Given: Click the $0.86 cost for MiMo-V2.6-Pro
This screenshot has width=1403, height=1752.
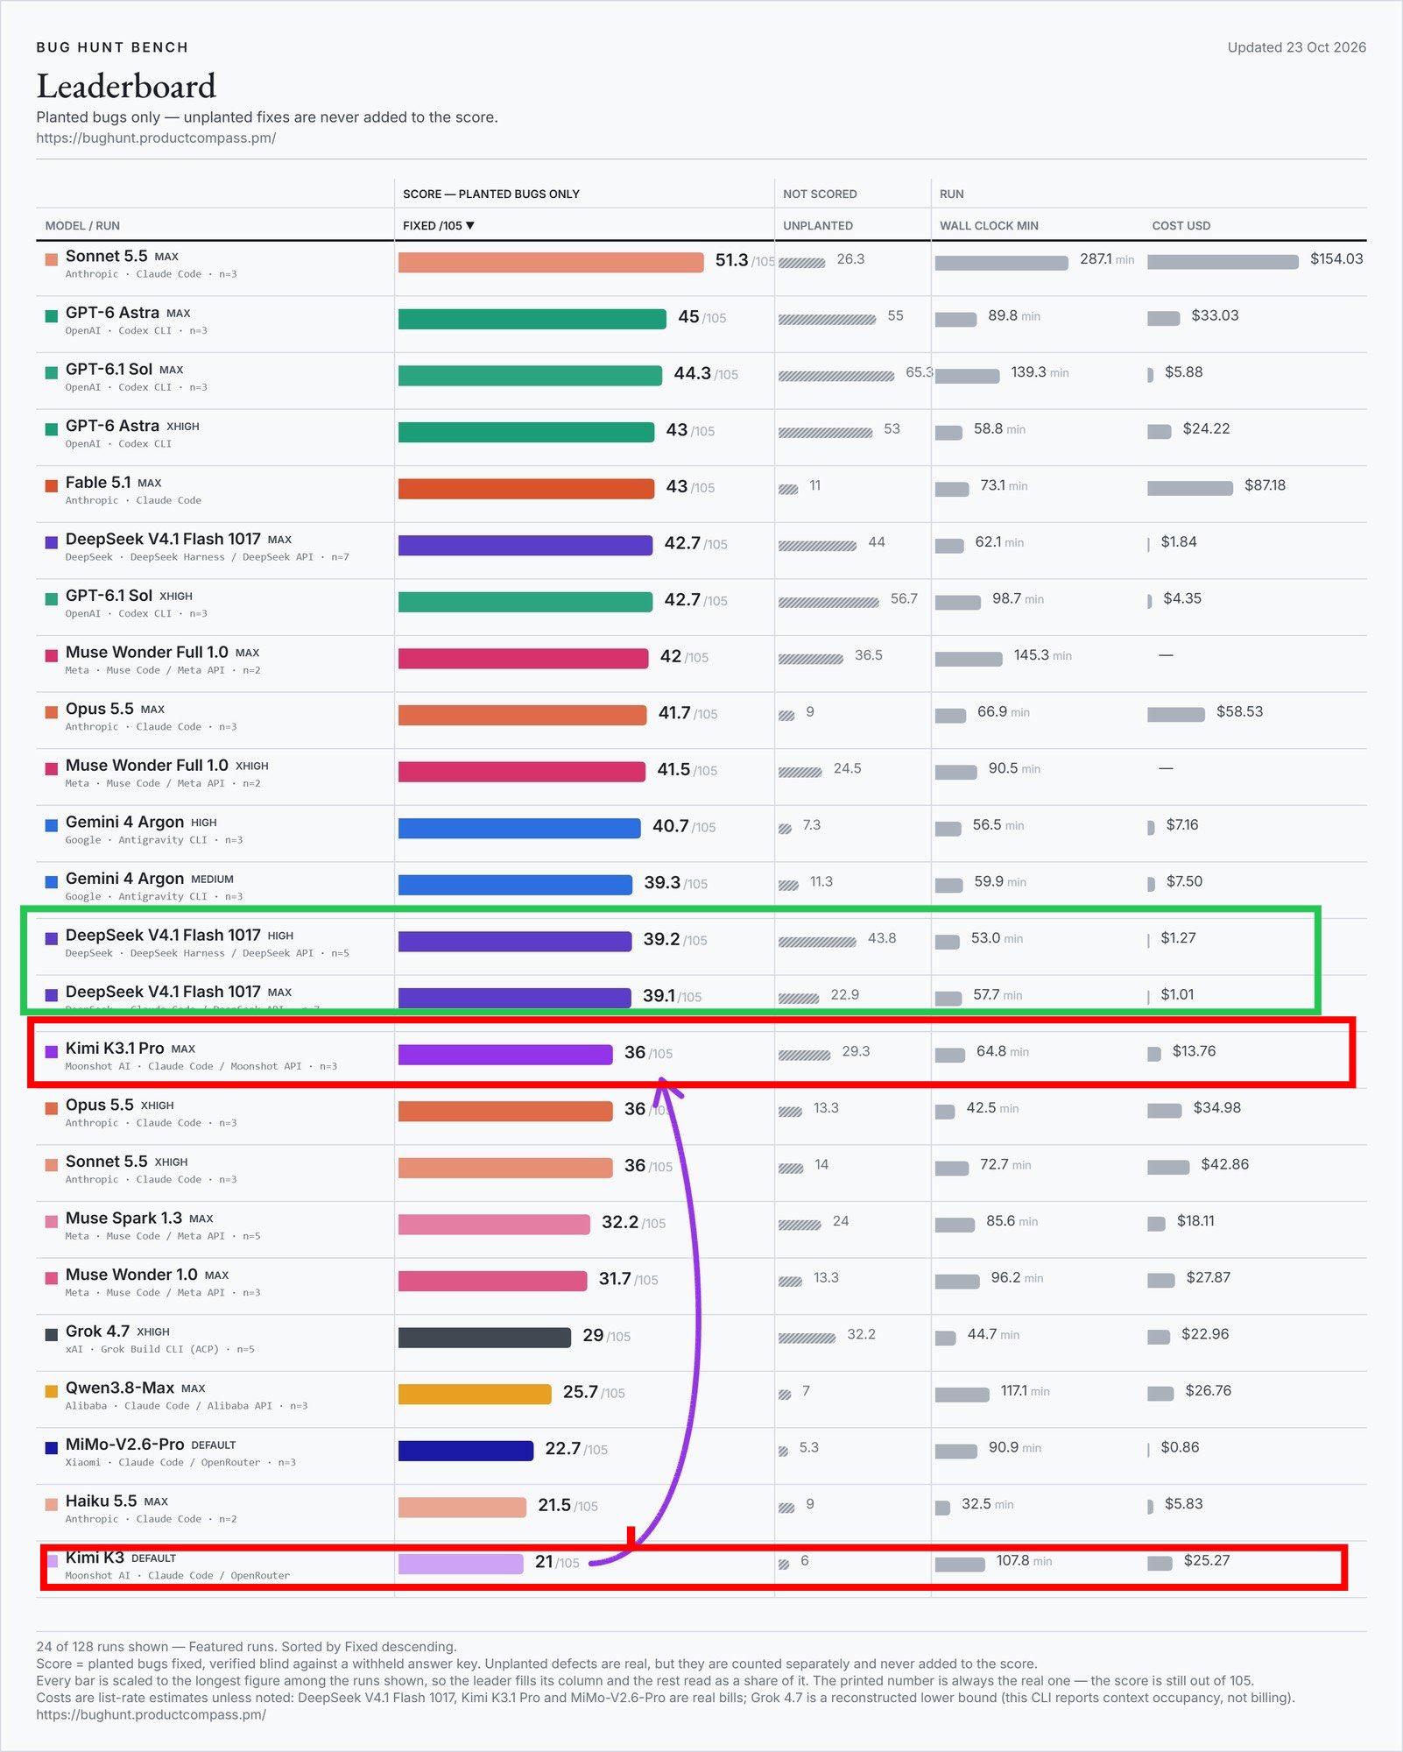Looking at the screenshot, I should pos(1180,1447).
